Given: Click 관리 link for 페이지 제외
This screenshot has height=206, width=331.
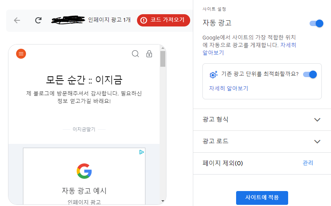Looking at the screenshot, I should (x=308, y=163).
